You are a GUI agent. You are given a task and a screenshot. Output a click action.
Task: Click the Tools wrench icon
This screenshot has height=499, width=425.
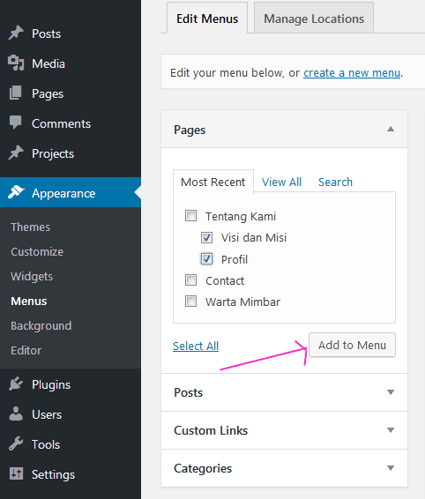[16, 443]
